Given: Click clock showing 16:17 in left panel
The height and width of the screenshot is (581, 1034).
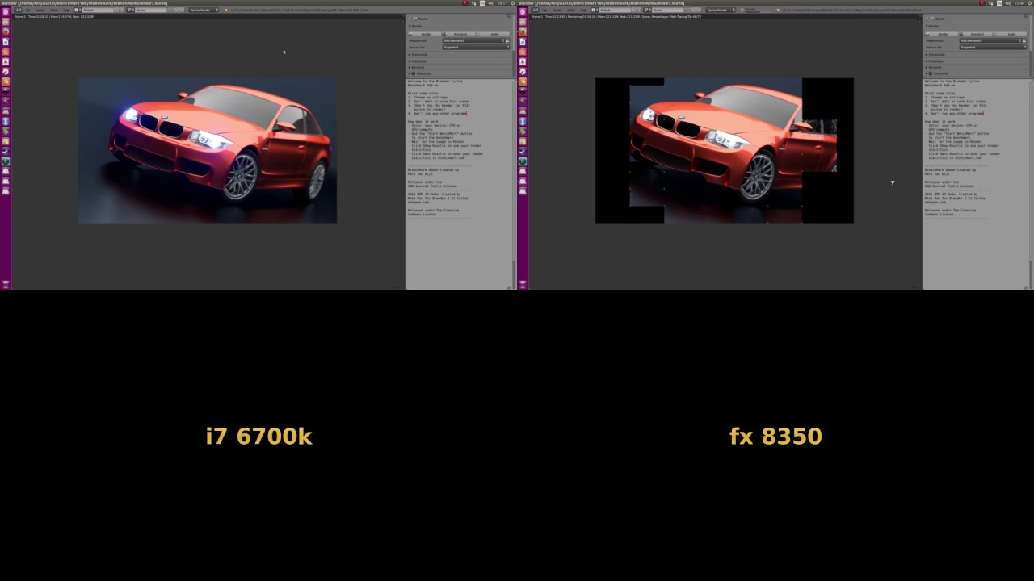Looking at the screenshot, I should coord(502,3).
